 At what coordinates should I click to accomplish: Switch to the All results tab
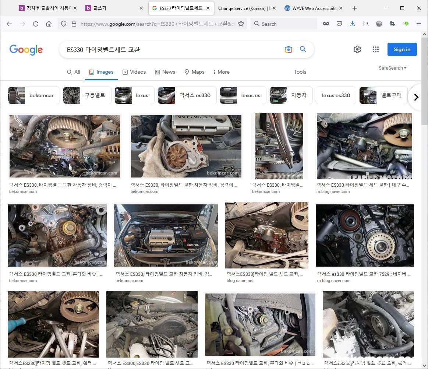click(x=74, y=72)
